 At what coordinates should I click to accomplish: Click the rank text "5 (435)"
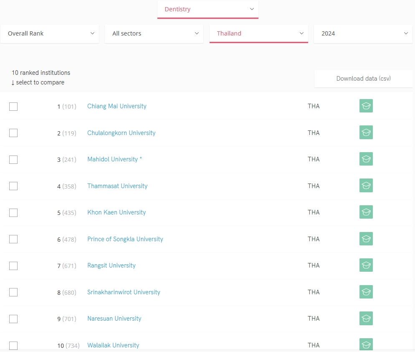67,213
